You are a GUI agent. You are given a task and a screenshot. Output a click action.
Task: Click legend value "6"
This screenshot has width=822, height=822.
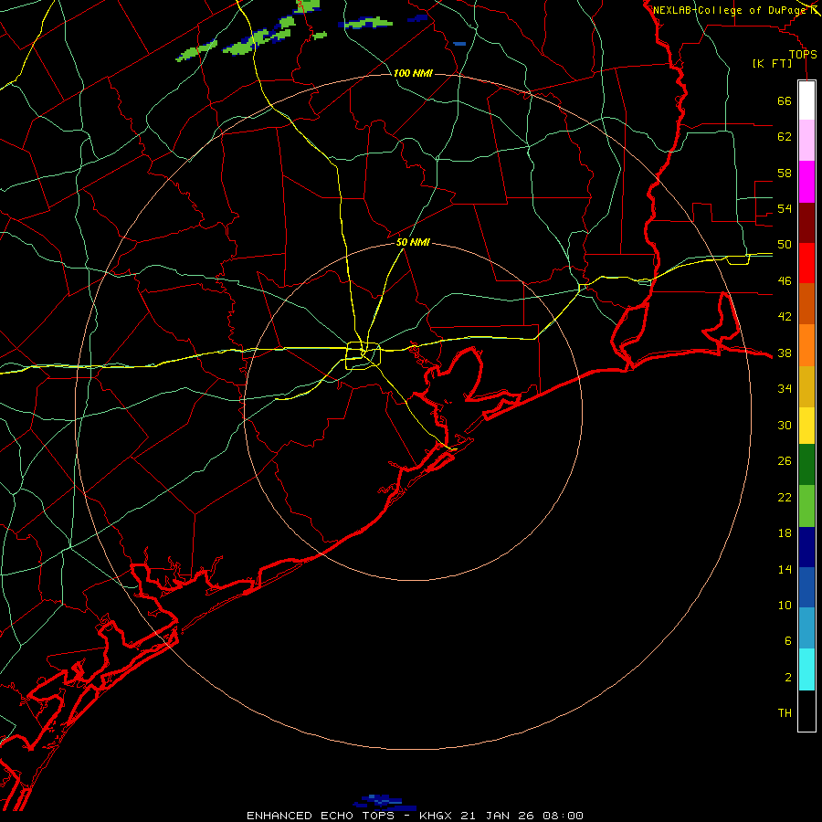click(788, 640)
